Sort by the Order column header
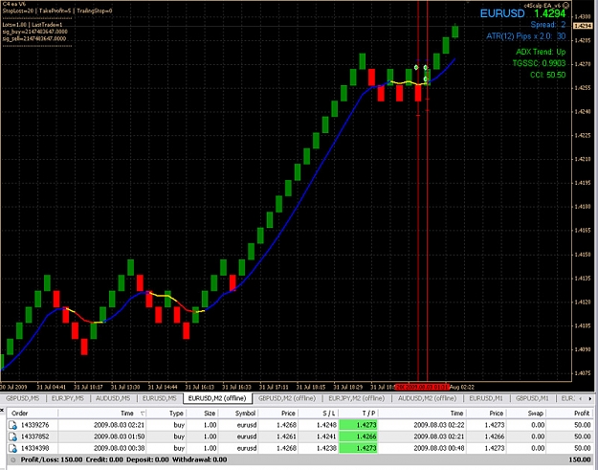Viewport: 598px width, 470px height. click(x=32, y=414)
